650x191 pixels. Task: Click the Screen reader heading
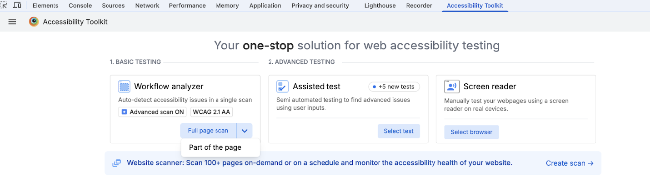(x=490, y=87)
